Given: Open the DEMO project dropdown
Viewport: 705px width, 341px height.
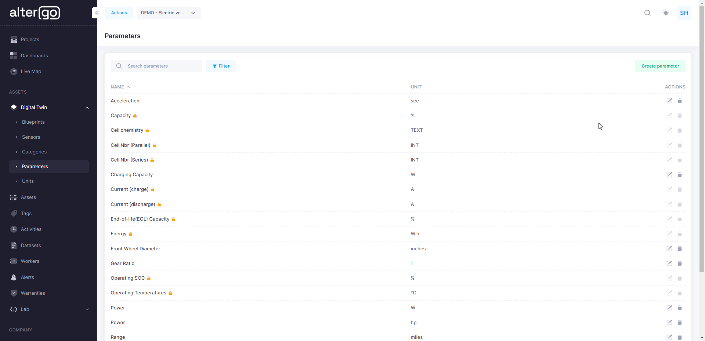Looking at the screenshot, I should [169, 13].
